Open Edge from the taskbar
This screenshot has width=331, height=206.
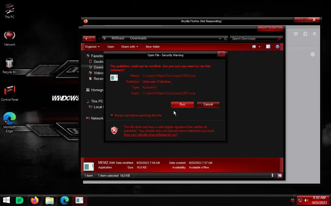[x=64, y=200]
